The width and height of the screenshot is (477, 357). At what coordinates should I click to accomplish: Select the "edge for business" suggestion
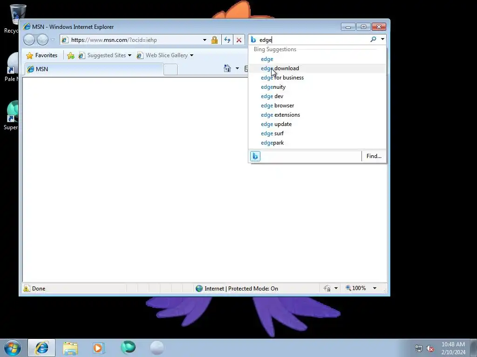pyautogui.click(x=317, y=78)
